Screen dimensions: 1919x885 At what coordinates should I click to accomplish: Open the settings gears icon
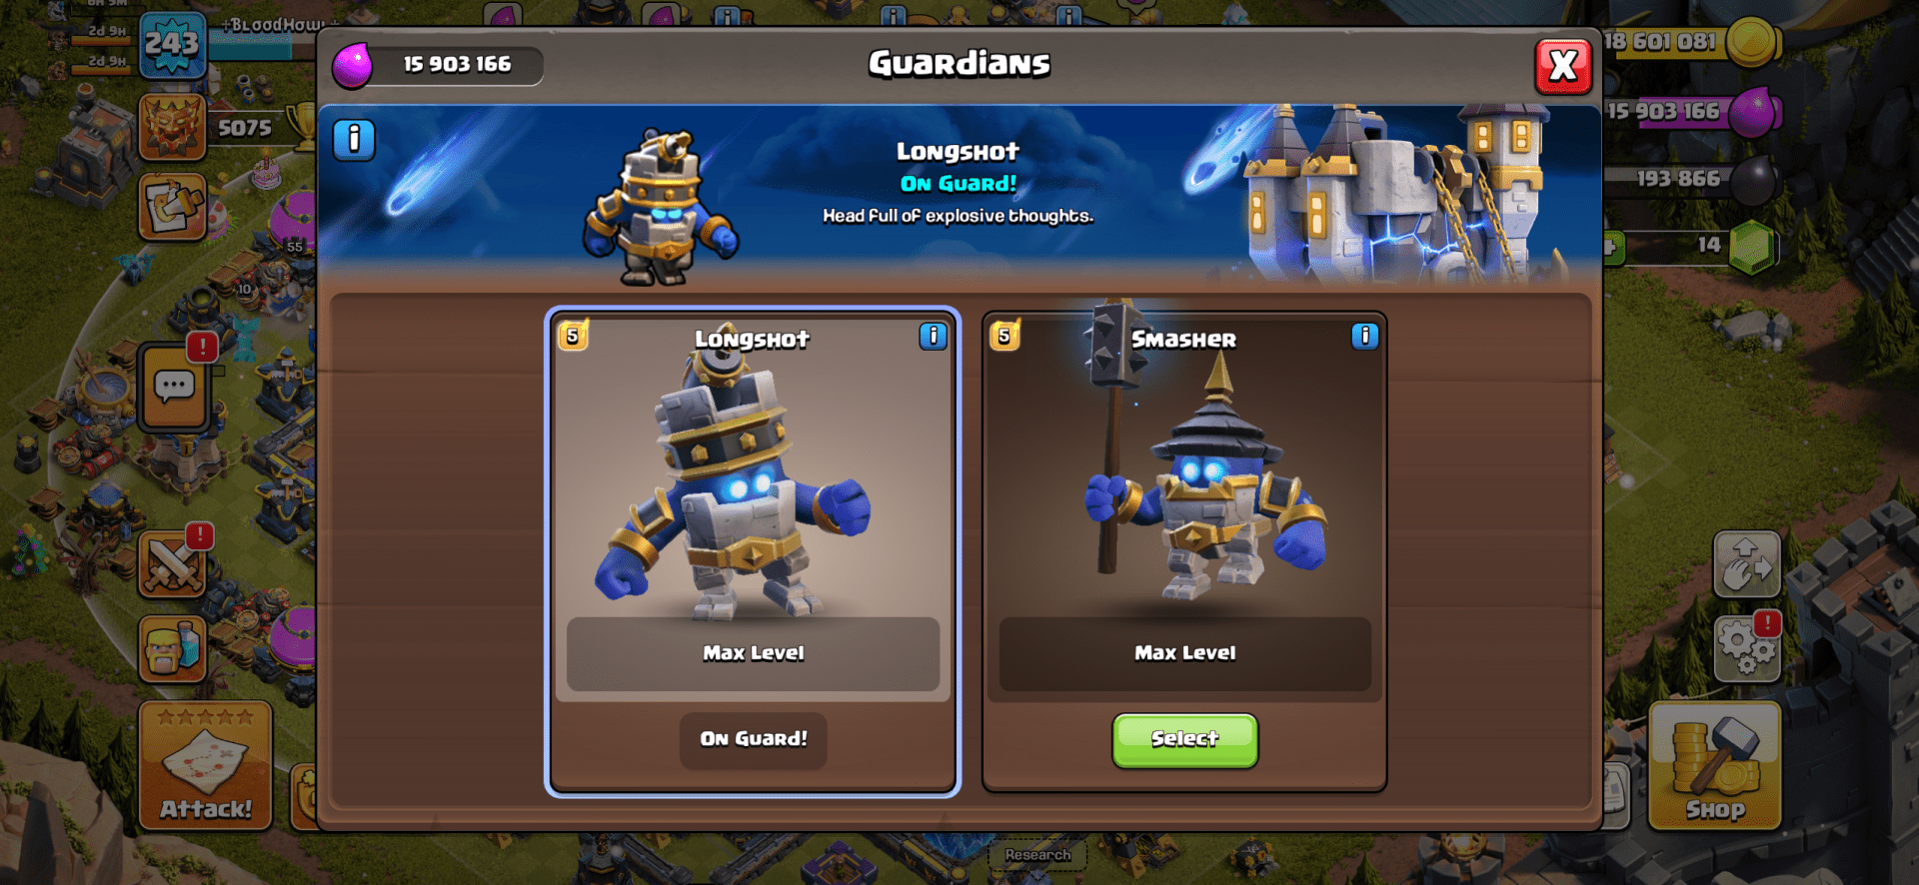click(x=1747, y=648)
